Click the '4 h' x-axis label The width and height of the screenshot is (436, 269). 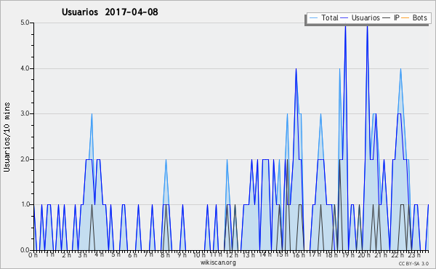tap(100, 254)
